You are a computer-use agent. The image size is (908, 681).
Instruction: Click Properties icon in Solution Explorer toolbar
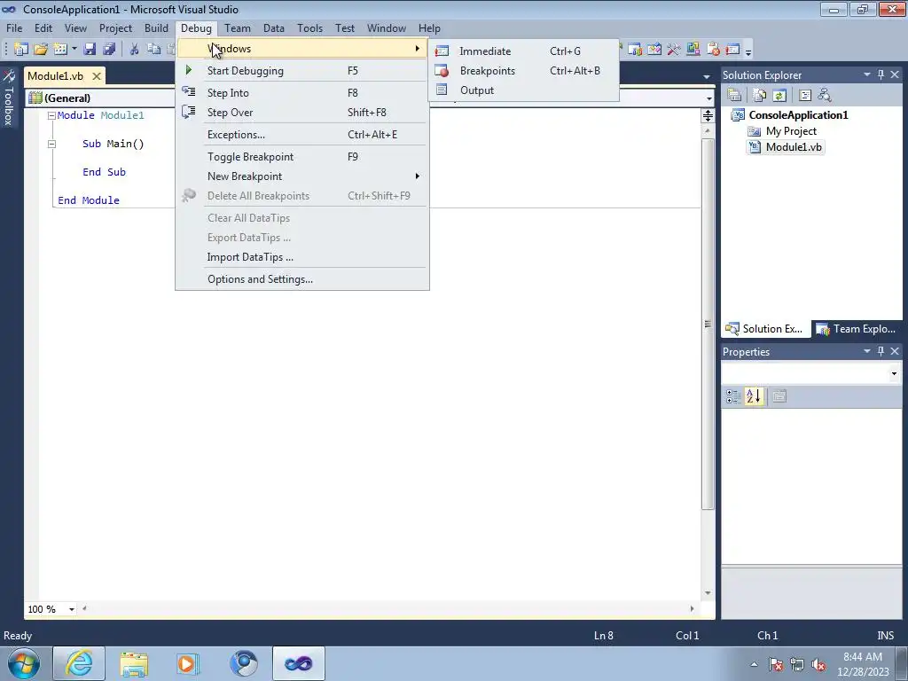tap(734, 95)
